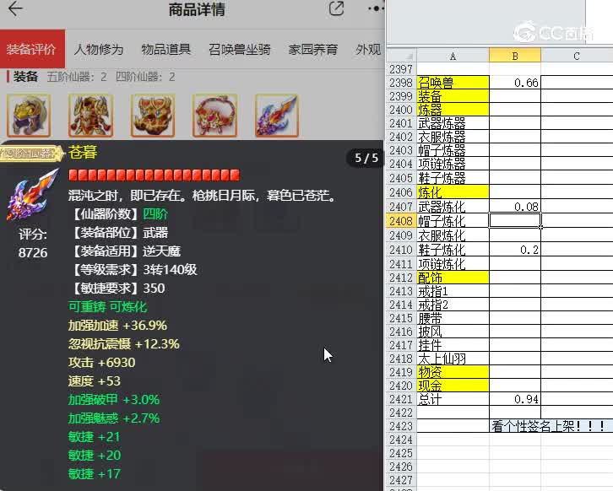This screenshot has height=491, width=613.
Task: Click the 武器炼器 cell
Action: (x=453, y=123)
